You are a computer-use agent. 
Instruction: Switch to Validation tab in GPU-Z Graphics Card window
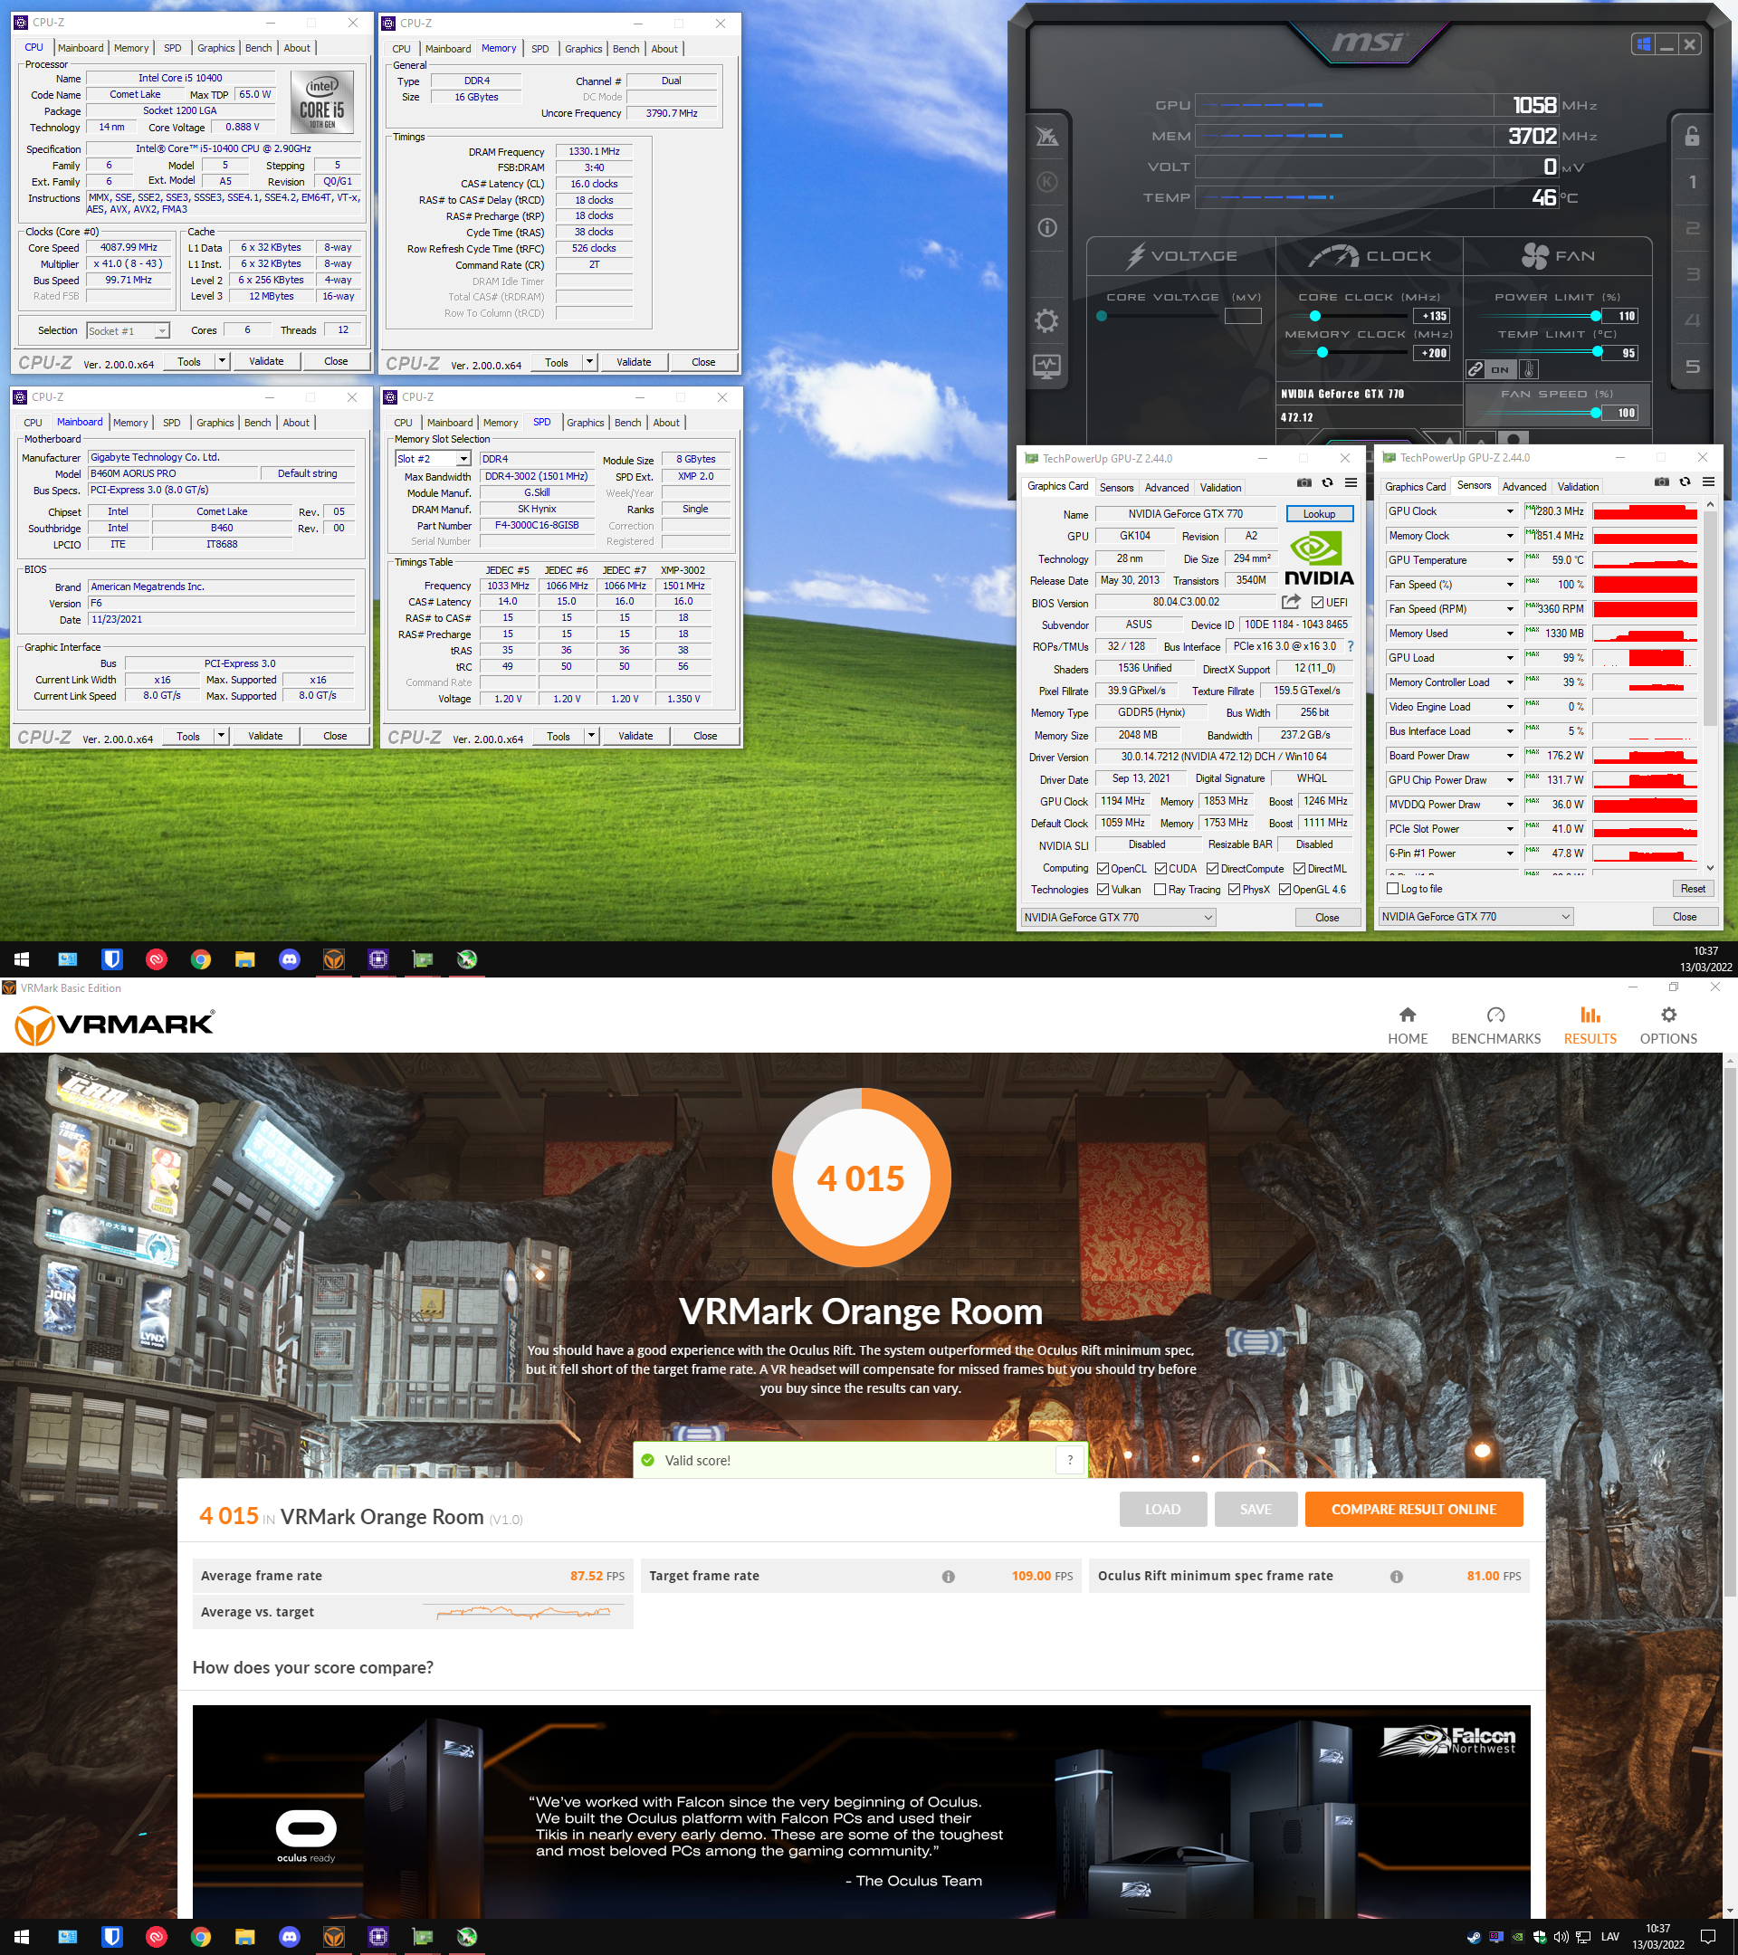pos(1220,488)
